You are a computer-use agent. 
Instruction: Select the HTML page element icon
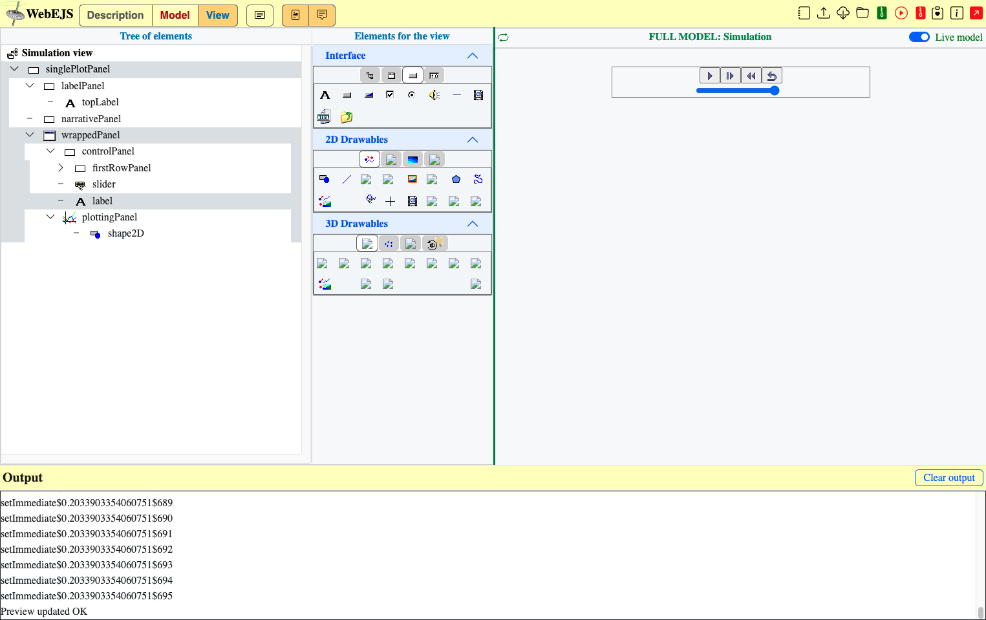[x=324, y=117]
